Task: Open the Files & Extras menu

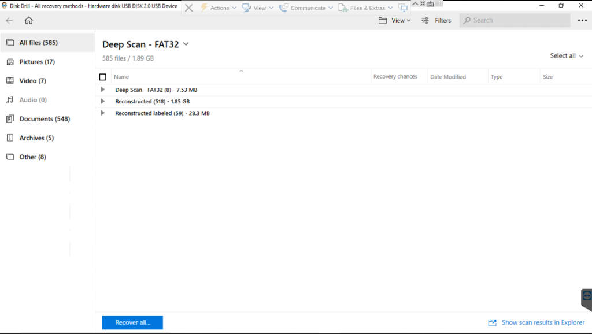Action: [365, 8]
